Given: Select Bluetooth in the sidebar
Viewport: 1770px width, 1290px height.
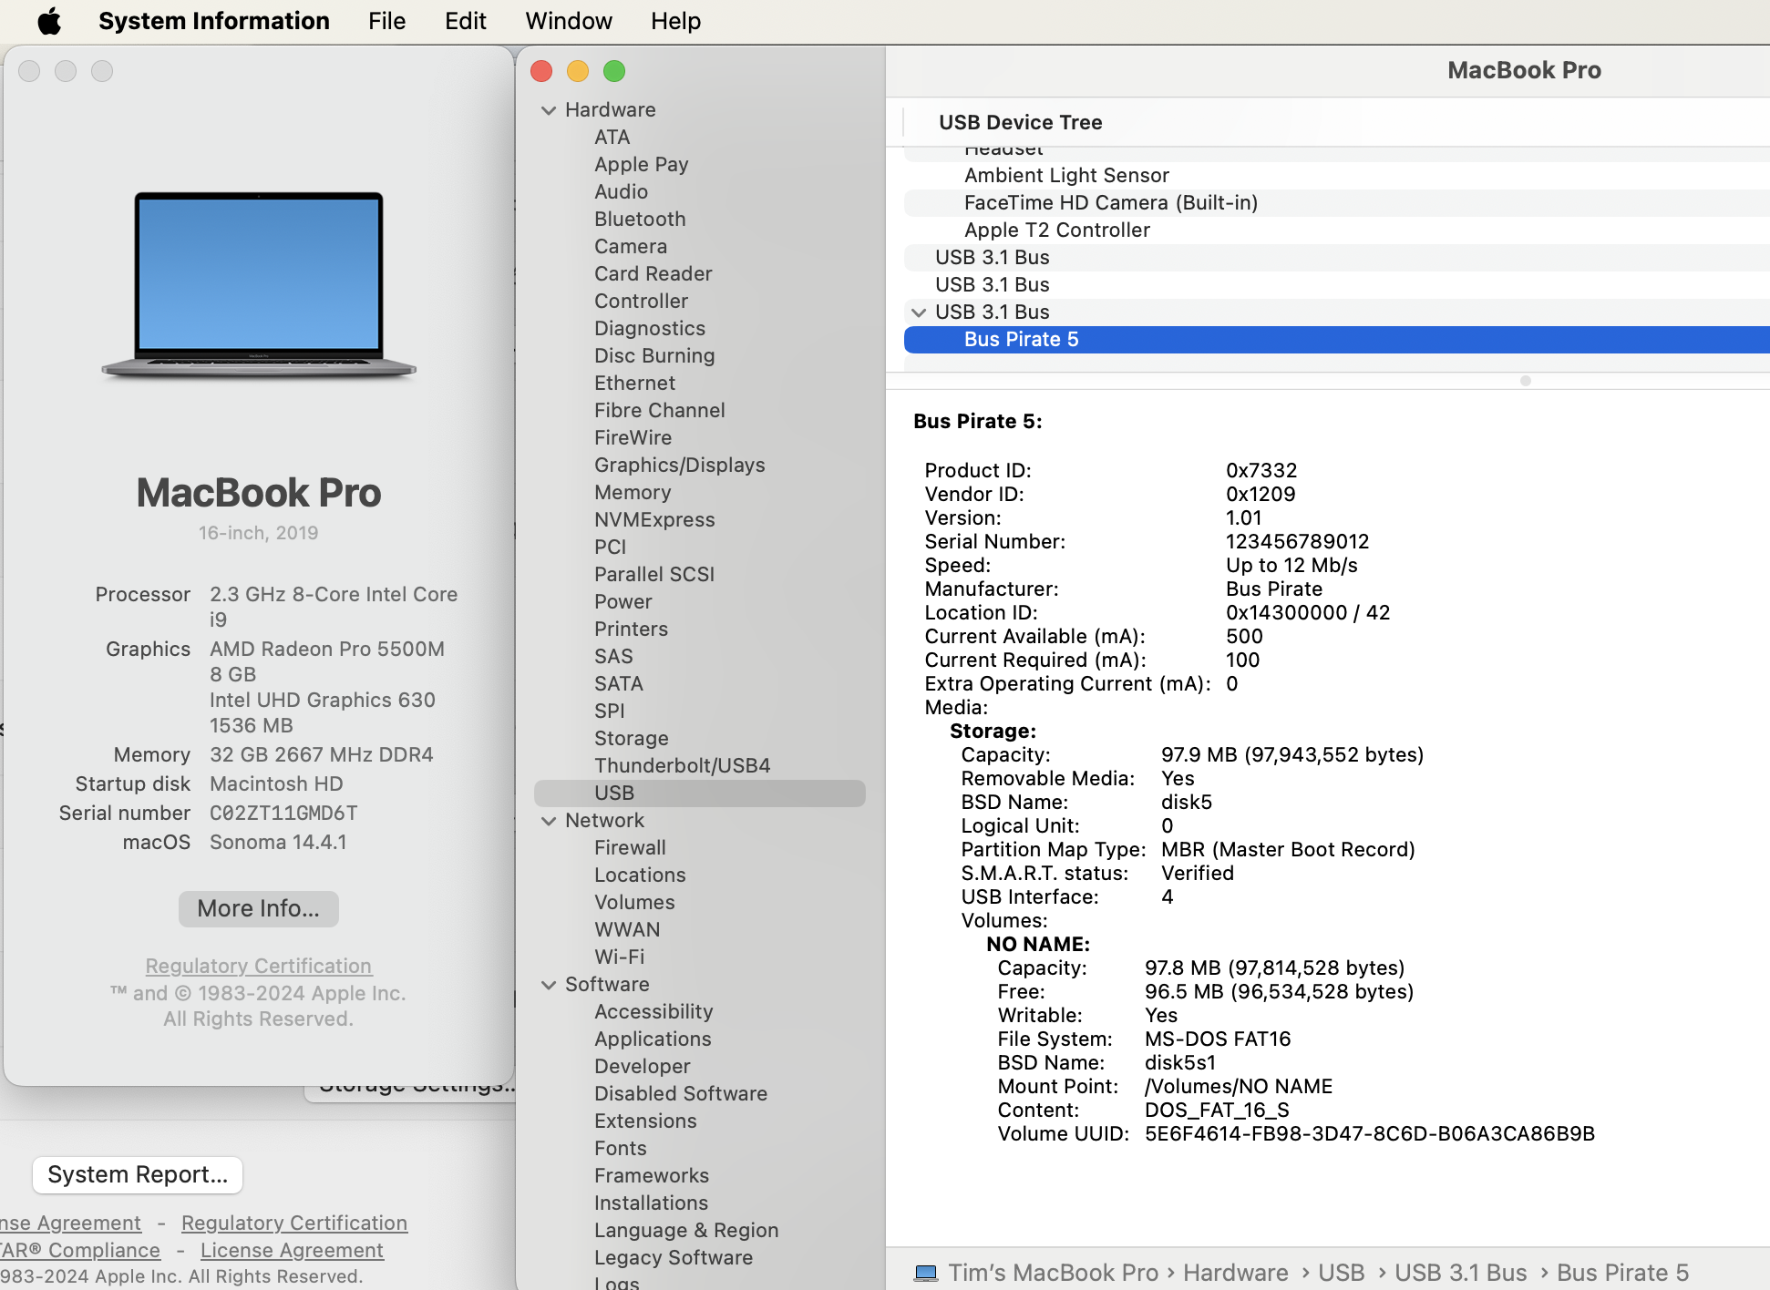Looking at the screenshot, I should coord(640,219).
